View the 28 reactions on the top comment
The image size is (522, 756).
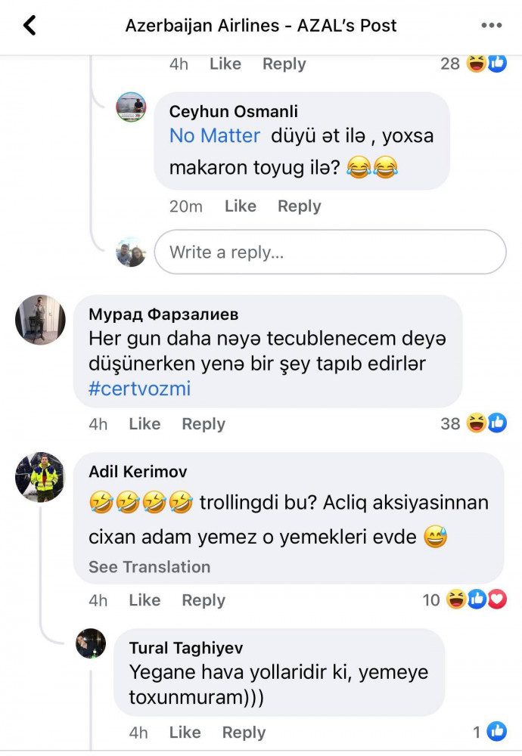[x=474, y=64]
